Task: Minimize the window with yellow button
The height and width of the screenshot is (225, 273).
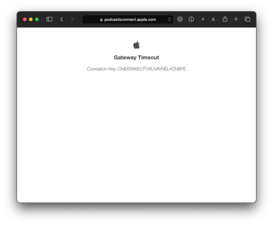Action: 31,19
